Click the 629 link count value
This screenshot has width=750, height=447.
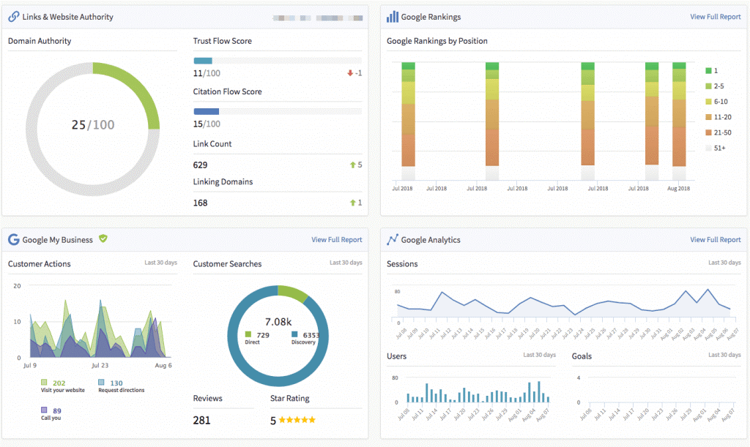point(201,165)
